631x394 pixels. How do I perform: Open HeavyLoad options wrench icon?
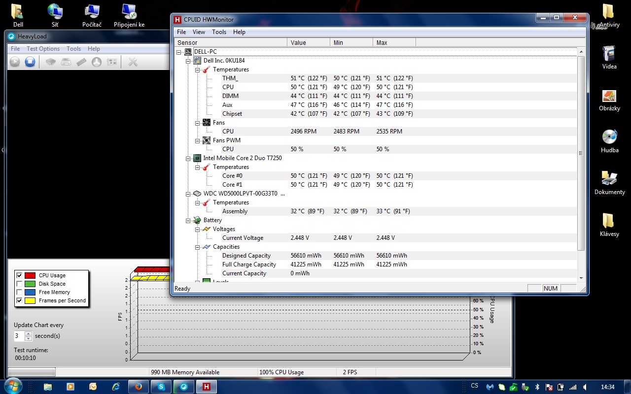133,62
